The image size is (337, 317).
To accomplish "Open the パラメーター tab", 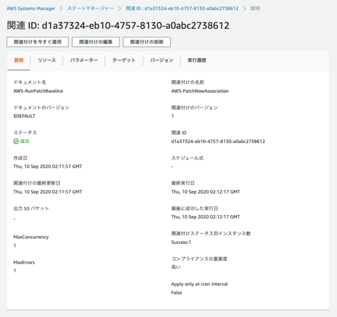I will pos(84,60).
